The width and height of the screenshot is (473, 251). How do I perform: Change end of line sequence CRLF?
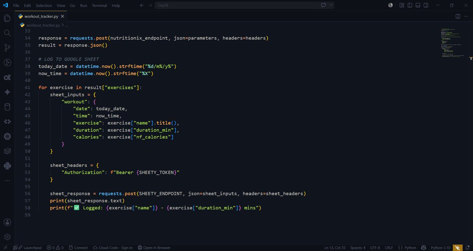point(389,247)
